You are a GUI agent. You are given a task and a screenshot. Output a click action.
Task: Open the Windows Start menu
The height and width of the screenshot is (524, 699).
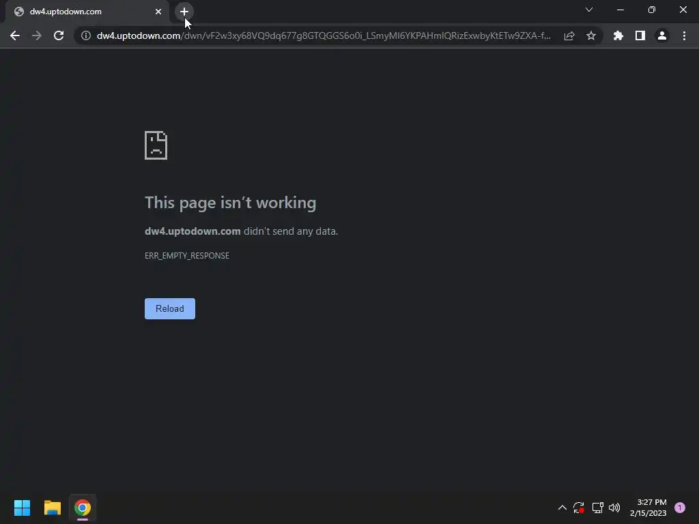tap(22, 508)
